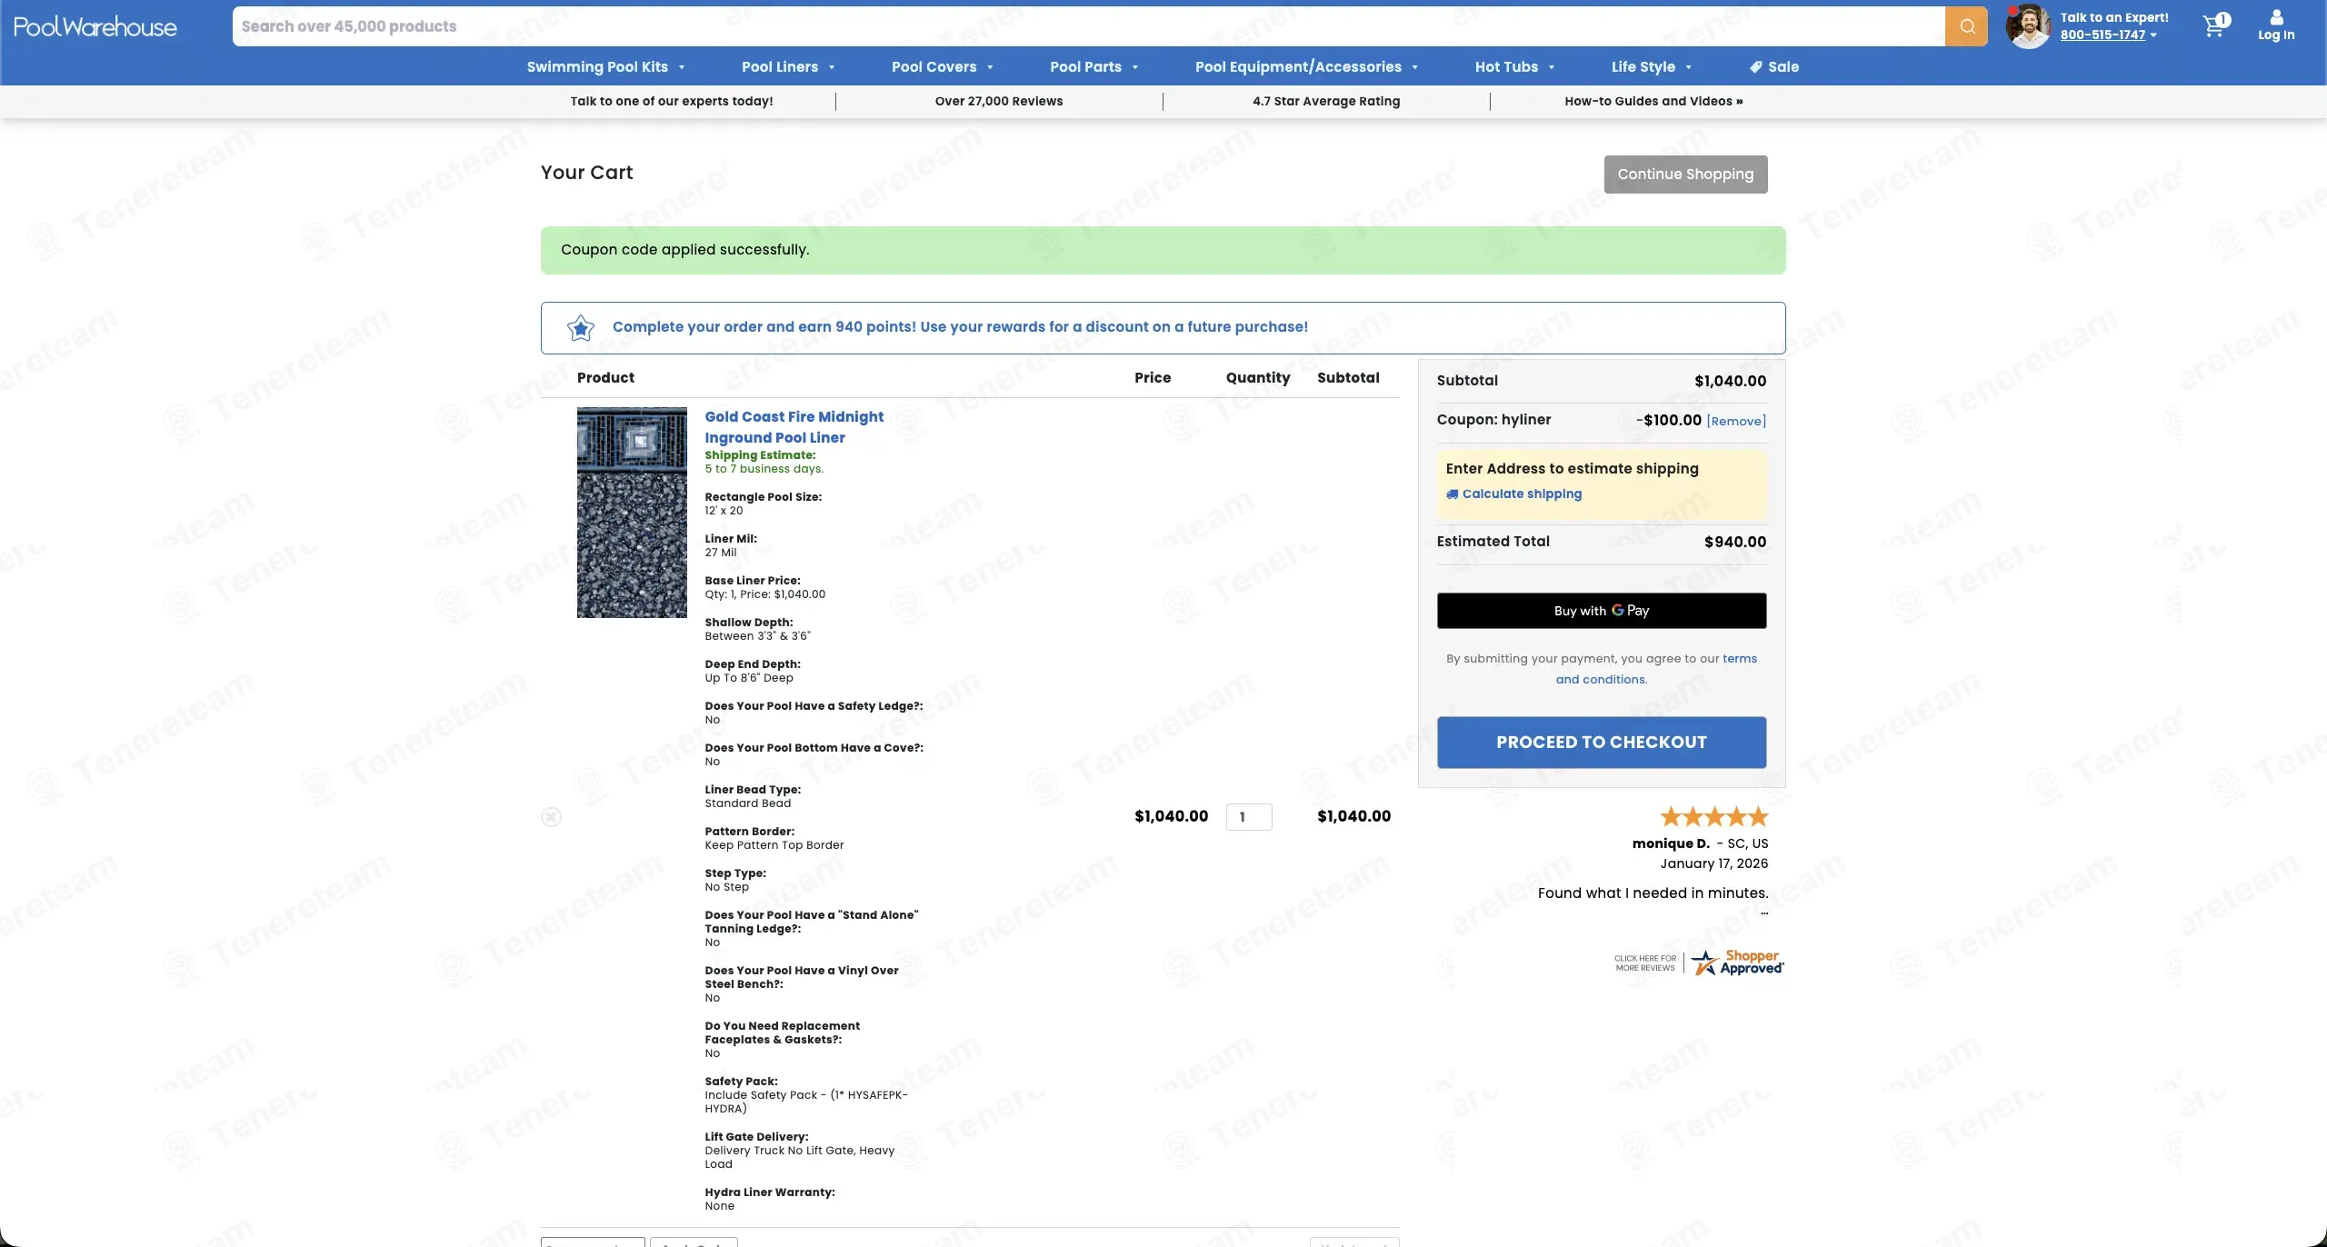Click the earn 940 points rewards message
The height and width of the screenshot is (1247, 2327).
pyautogui.click(x=960, y=327)
